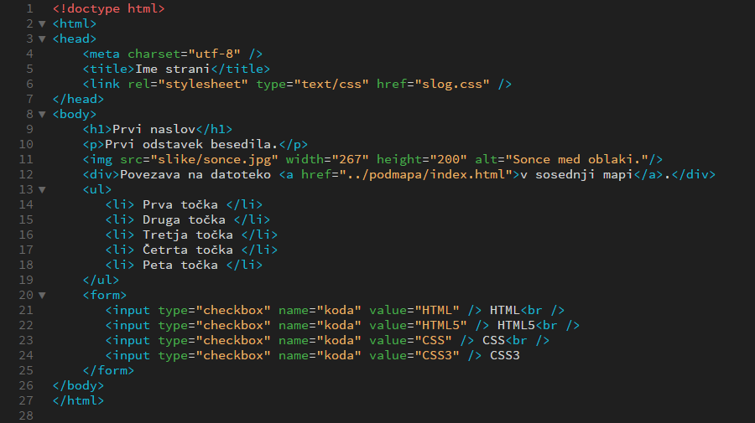Place cursor in 'Prvi naslov' heading text

[x=154, y=129]
